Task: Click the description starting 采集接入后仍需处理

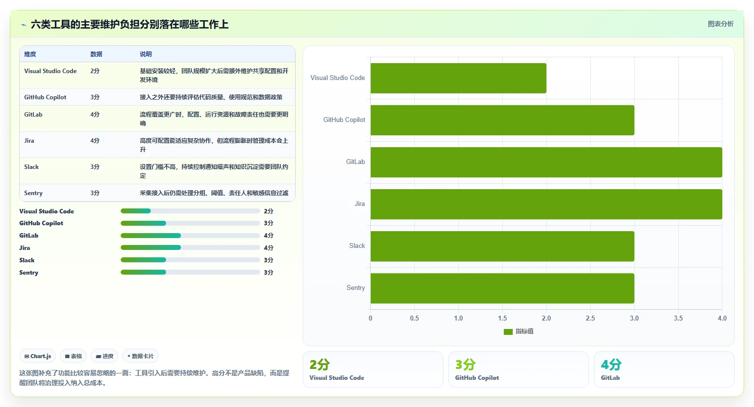Action: click(214, 193)
